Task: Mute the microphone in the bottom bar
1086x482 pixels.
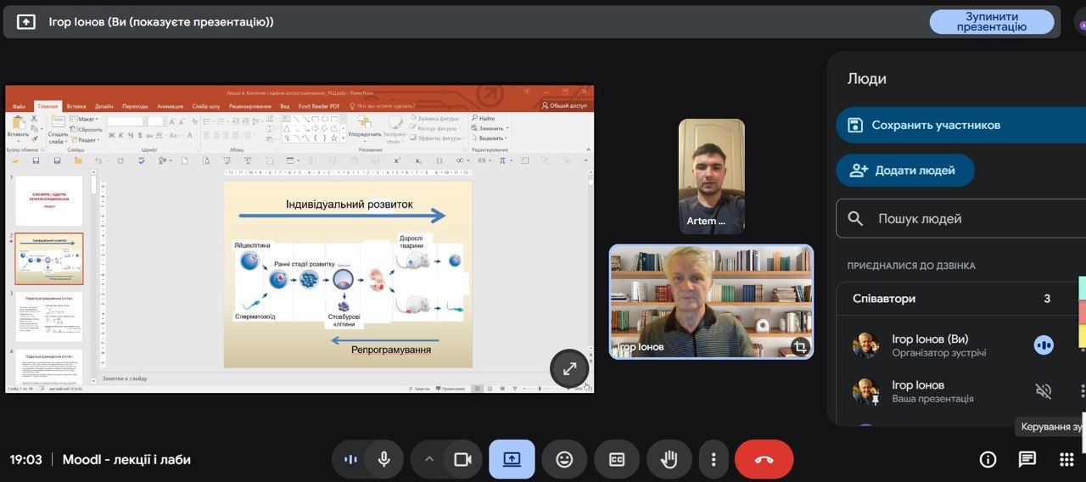Action: [384, 459]
